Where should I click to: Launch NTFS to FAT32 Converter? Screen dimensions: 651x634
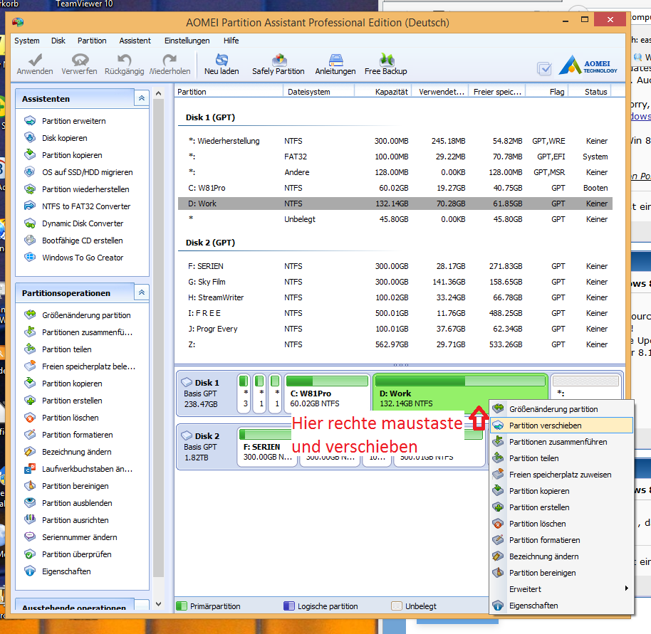(86, 206)
